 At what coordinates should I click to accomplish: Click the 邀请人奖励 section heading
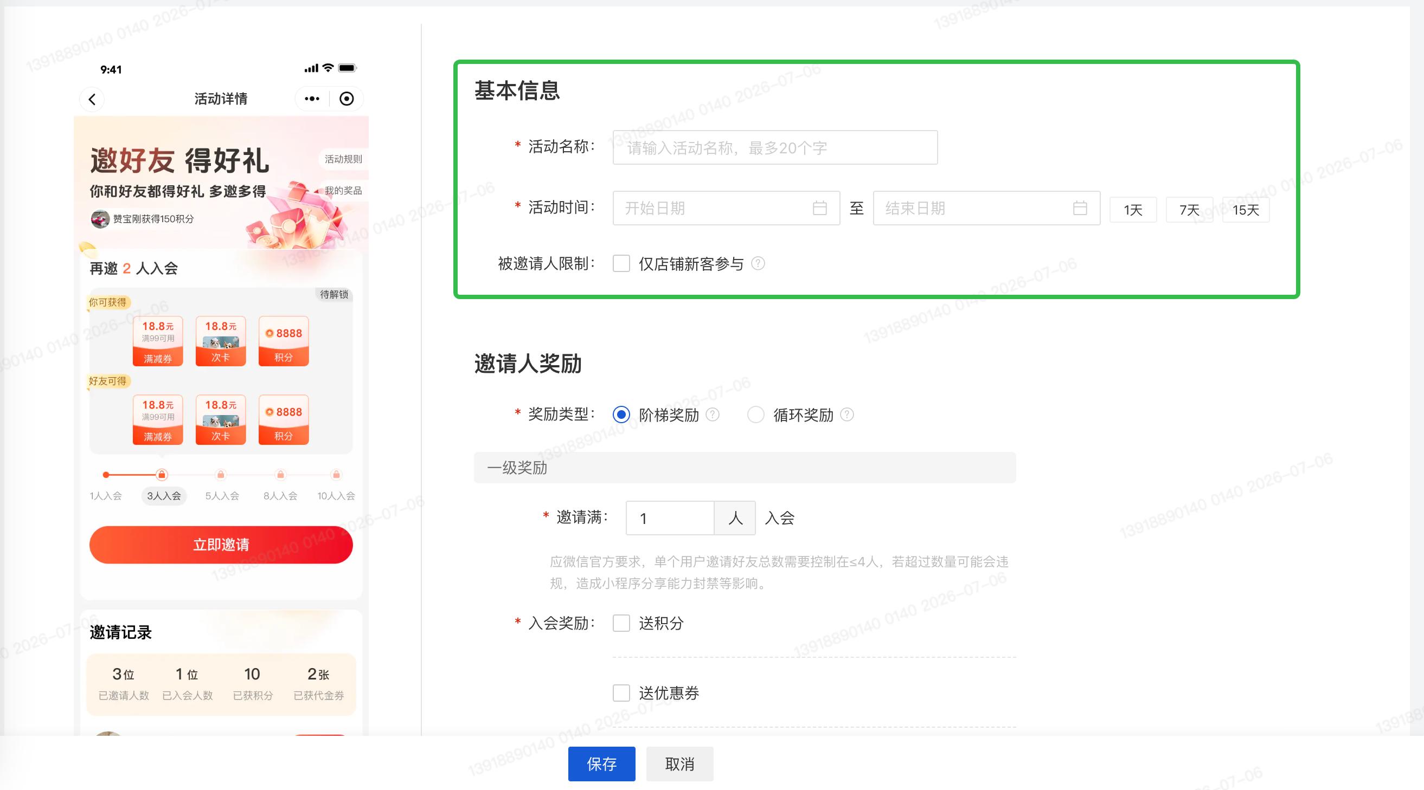528,364
